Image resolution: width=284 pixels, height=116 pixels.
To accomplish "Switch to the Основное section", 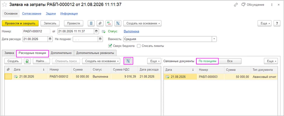I will tap(11, 14).
